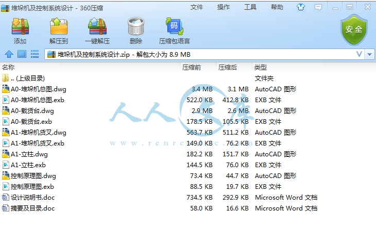Click the 添加 (Add) toolbar icon
Image resolution: width=376 pixels, height=242 pixels.
(x=20, y=26)
